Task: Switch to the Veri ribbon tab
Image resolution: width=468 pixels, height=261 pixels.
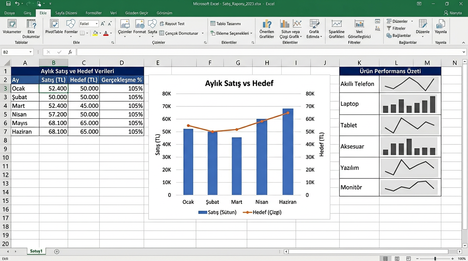Action: [x=114, y=13]
